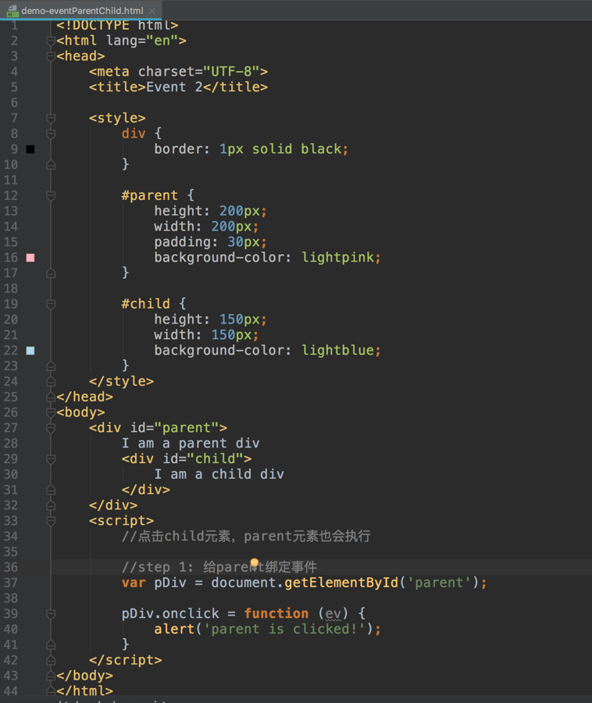Image resolution: width=592 pixels, height=703 pixels.
Task: Click the lightbulb intention icon on line 36
Action: tap(254, 562)
